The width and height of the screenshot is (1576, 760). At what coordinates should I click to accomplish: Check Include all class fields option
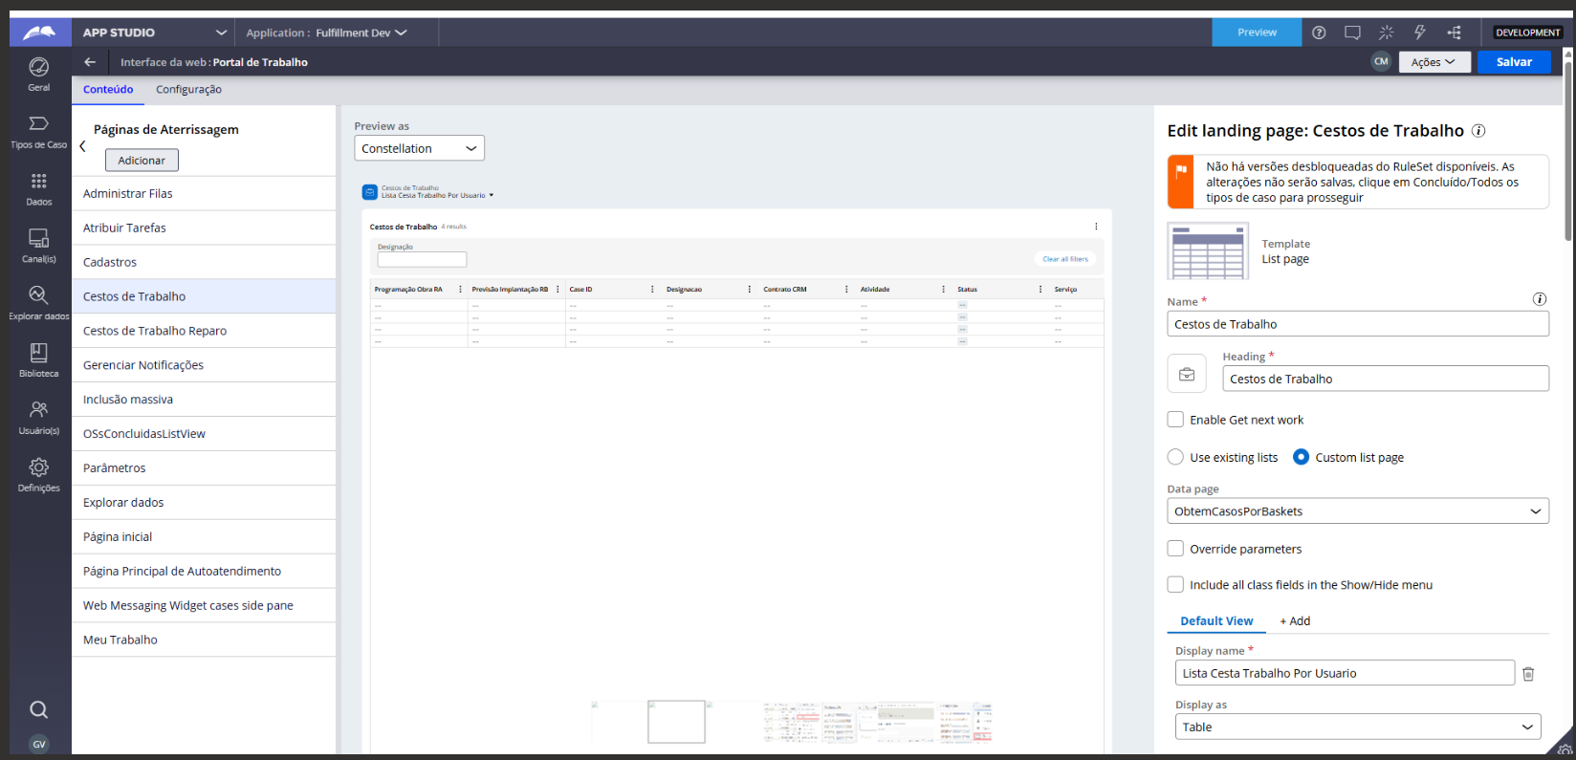pos(1175,584)
